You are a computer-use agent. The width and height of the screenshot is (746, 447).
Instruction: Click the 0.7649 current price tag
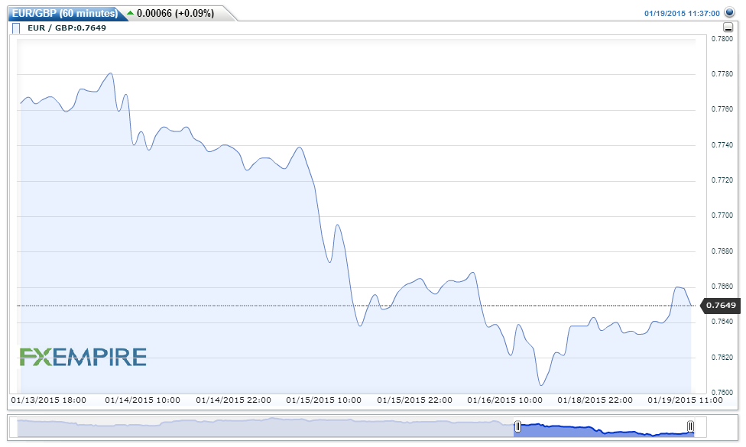[x=721, y=306]
